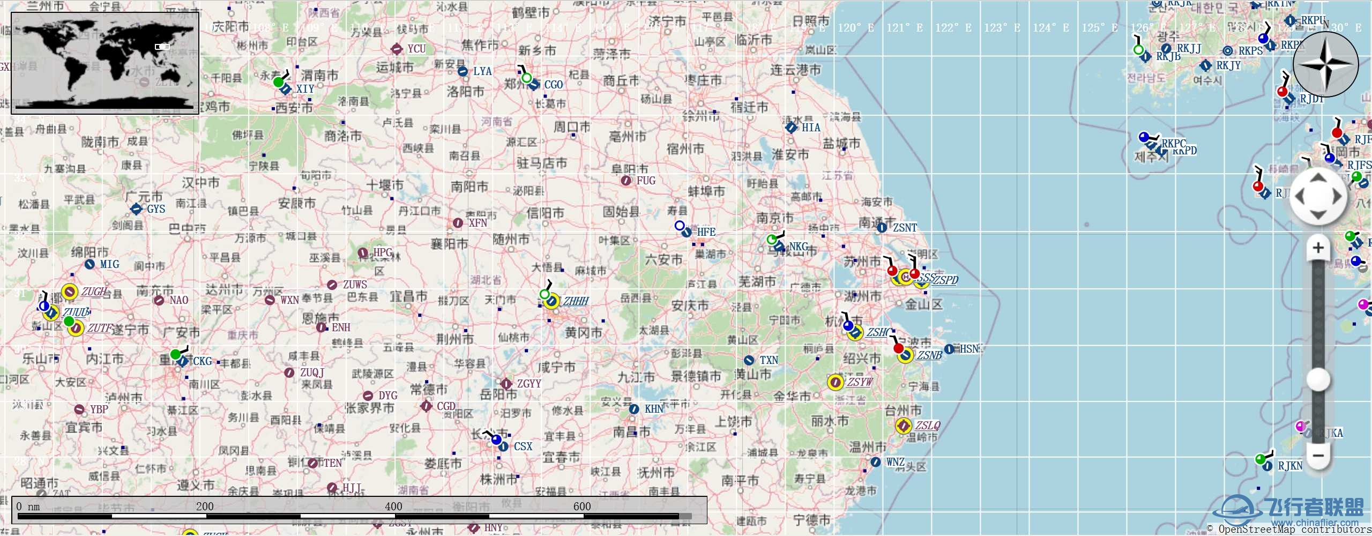This screenshot has width=1372, height=536.
Task: Click the compass rose to reset north
Action: (x=1326, y=64)
